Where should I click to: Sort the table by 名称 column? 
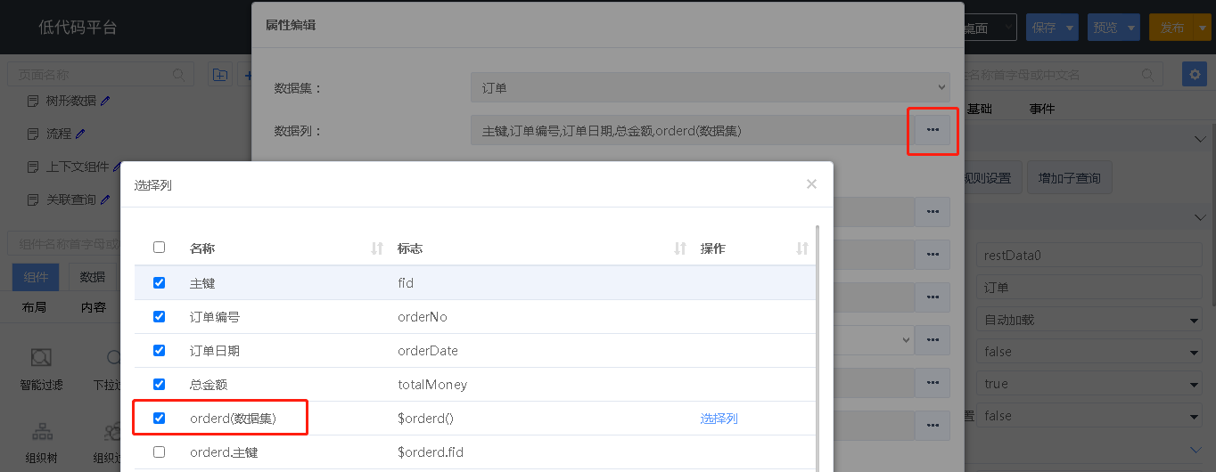376,249
